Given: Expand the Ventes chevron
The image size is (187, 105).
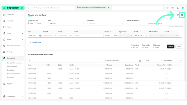Looking at the screenshot, I should pyautogui.click(x=22, y=33).
